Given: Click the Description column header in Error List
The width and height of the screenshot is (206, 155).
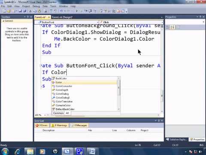Looking at the screenshot, I should [x=48, y=130].
